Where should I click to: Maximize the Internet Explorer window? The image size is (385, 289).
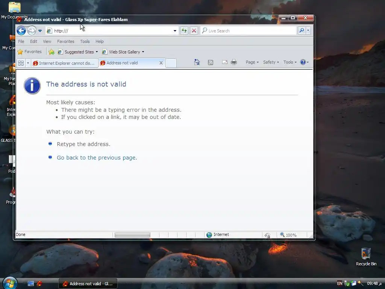pyautogui.click(x=293, y=18)
